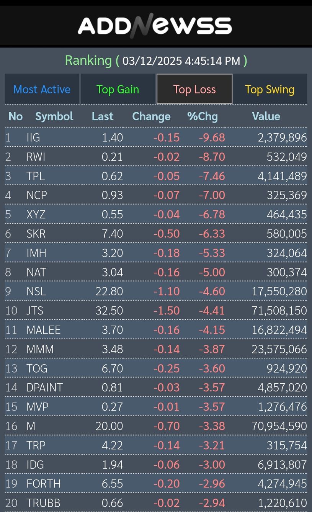
Task: Sort by the %Chg column header
Action: (202, 116)
